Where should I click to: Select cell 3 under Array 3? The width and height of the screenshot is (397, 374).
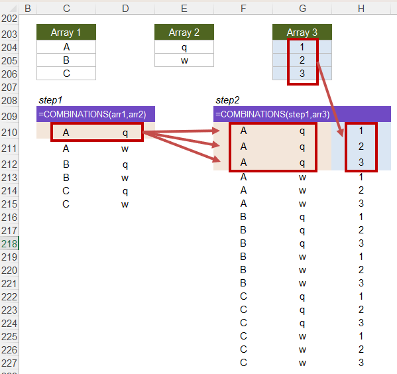(x=302, y=74)
